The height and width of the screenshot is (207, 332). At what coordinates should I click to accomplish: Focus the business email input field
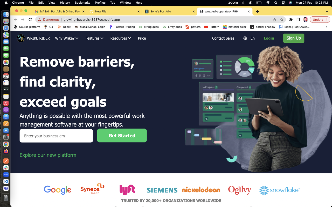coord(56,136)
